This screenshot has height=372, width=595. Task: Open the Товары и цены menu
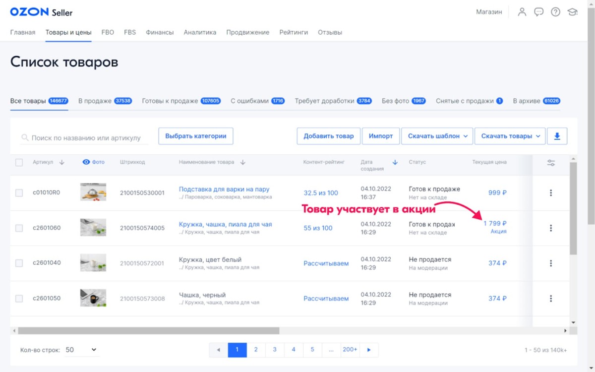click(68, 32)
